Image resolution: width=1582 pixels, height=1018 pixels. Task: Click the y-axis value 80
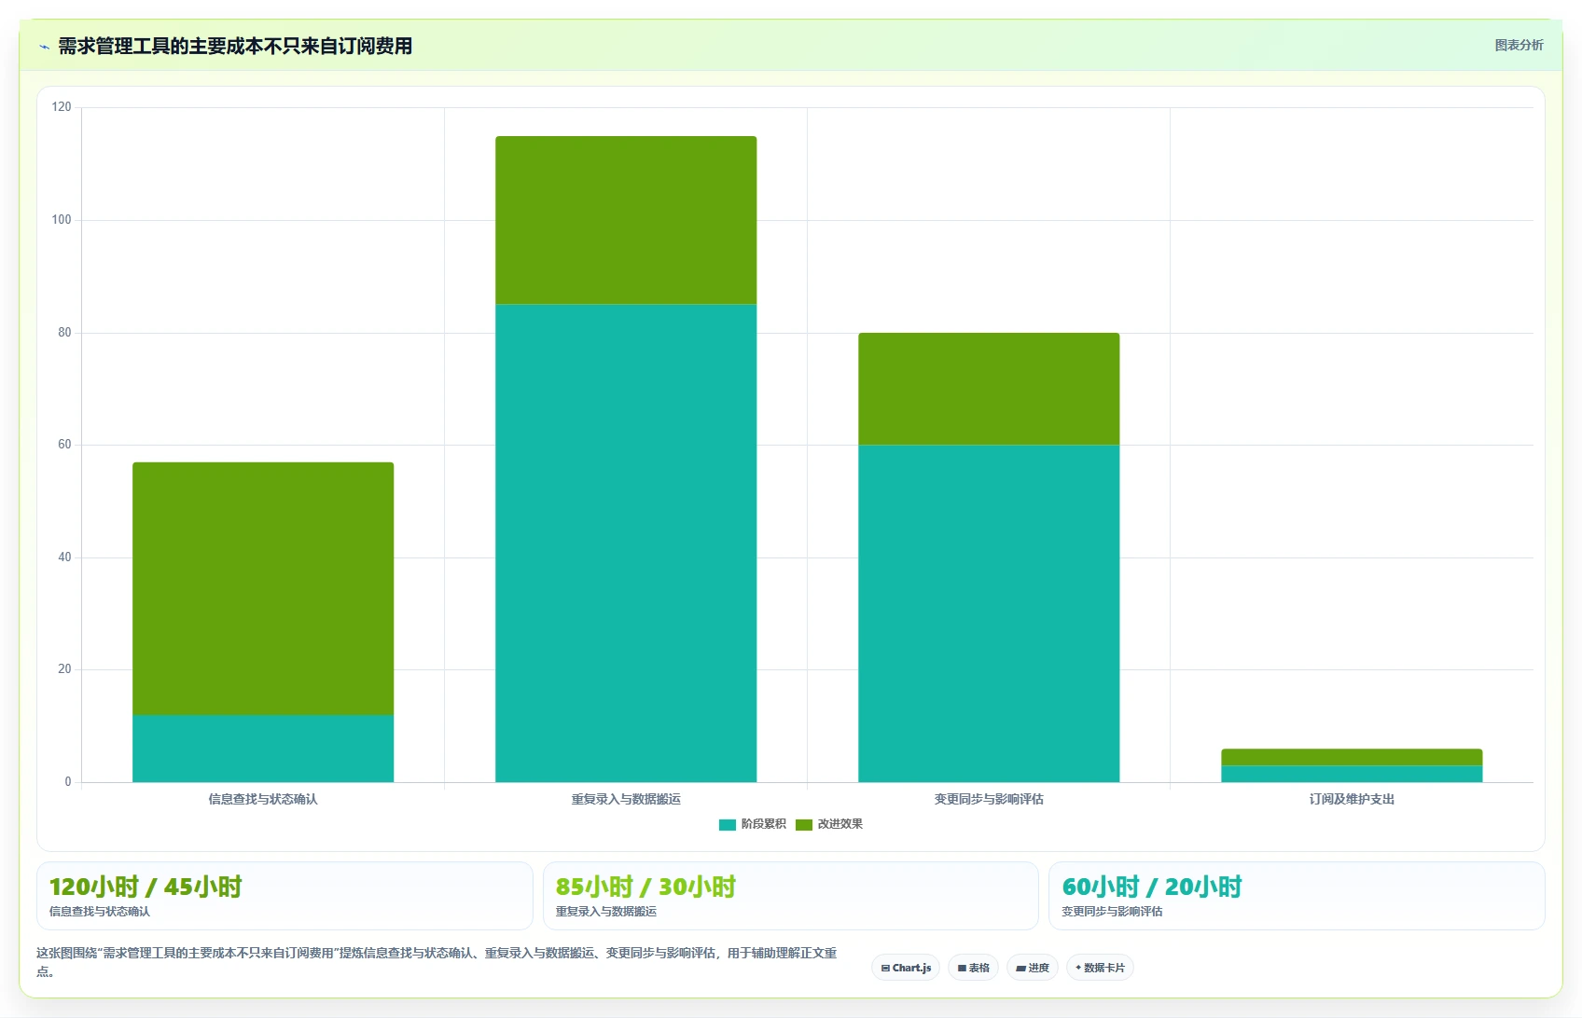[64, 333]
